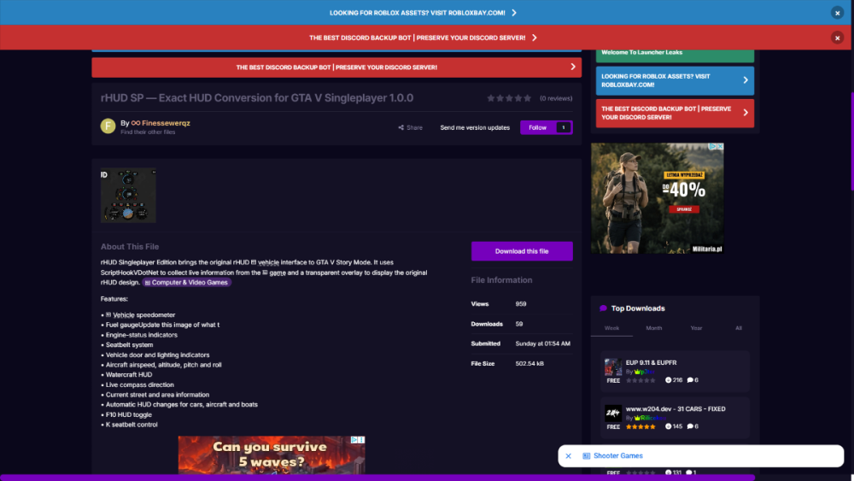Open EUP 9.11 & EUPFR download
This screenshot has height=481, width=854.
(651, 362)
